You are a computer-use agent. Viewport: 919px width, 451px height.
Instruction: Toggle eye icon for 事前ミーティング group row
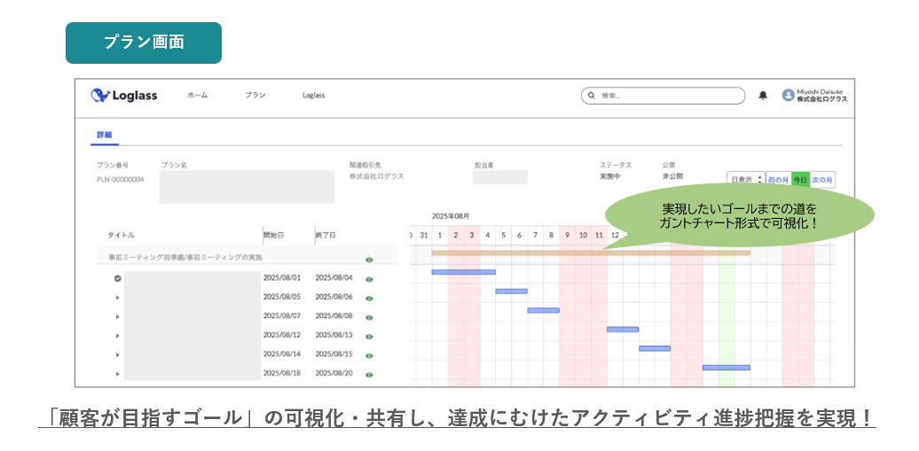tap(369, 260)
